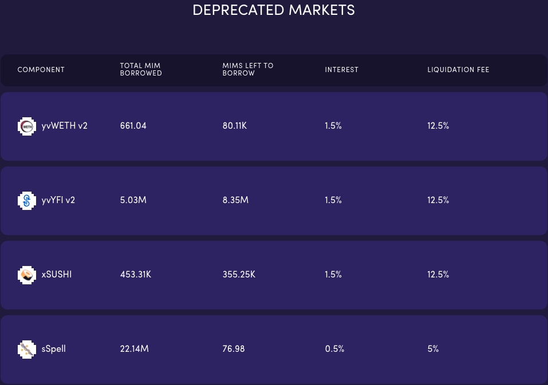The width and height of the screenshot is (548, 385).
Task: Click the Component column header
Action: coord(41,70)
